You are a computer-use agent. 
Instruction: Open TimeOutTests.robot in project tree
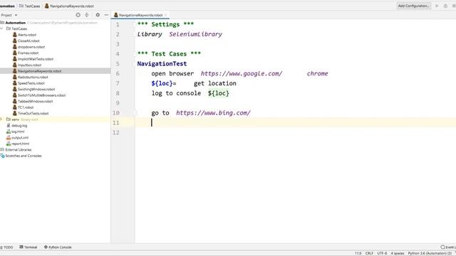point(33,114)
